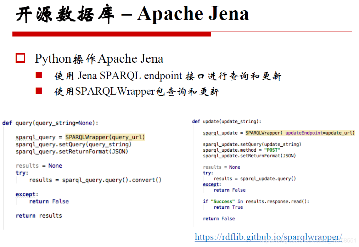359x247 pixels.
Task: Click the 'try:' keyword in left code block
Action: 22,173
